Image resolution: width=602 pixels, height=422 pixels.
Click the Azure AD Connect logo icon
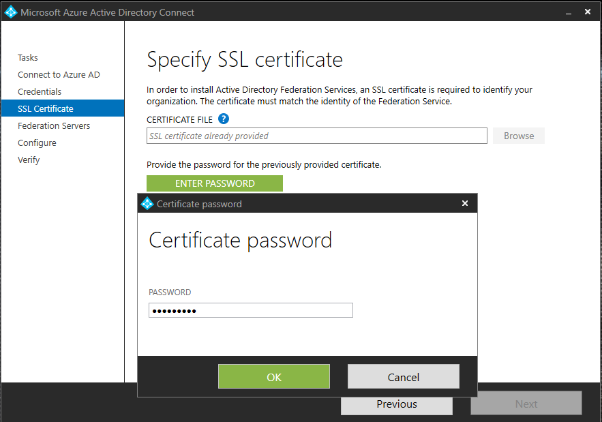click(x=10, y=12)
